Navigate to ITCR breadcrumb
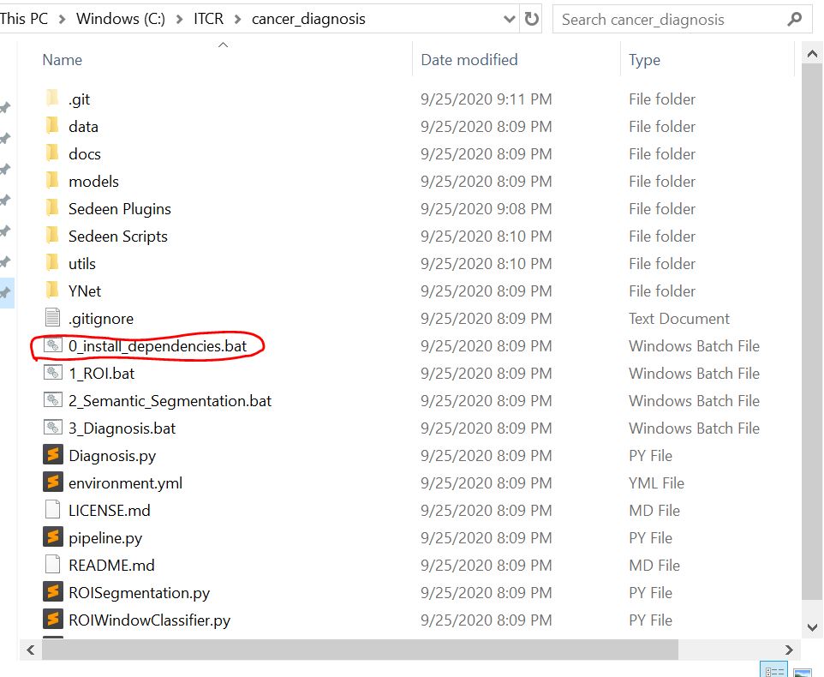Viewport: 824px width, 677px height. pyautogui.click(x=209, y=18)
